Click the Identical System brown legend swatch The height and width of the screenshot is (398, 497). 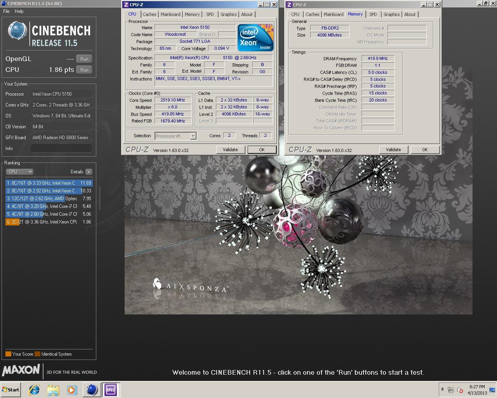[37, 354]
